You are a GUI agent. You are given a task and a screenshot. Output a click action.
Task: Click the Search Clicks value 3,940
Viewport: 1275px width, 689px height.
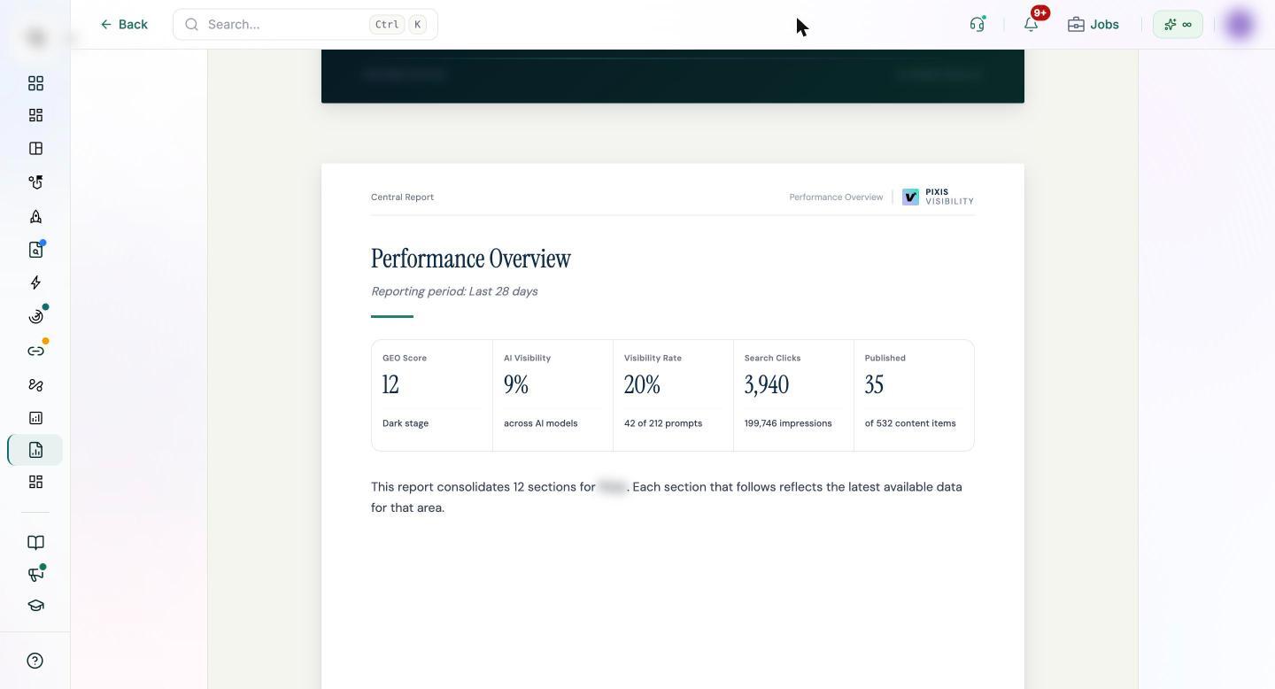click(x=767, y=385)
